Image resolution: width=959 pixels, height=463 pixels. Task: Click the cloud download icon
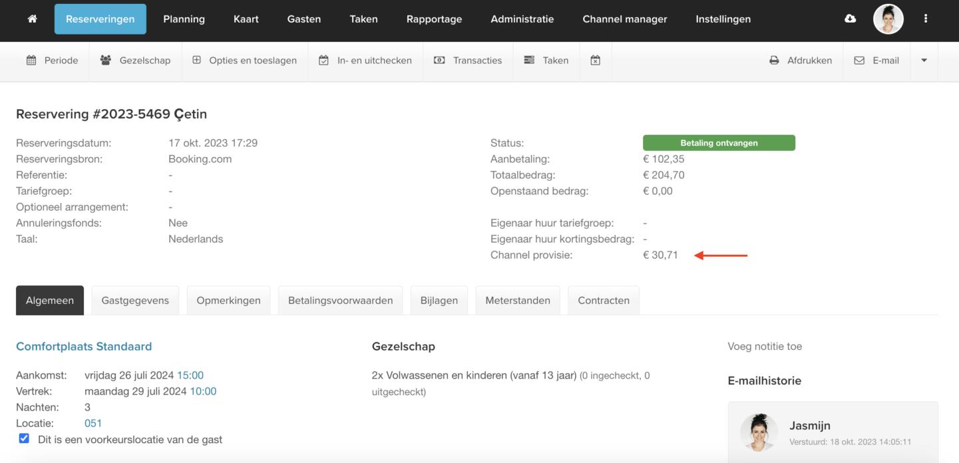[x=850, y=19]
